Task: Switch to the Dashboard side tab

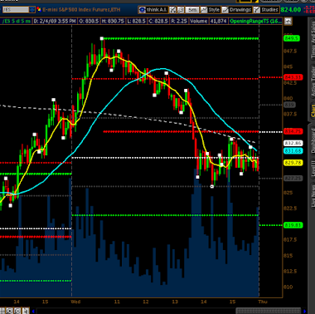Action: (313, 140)
